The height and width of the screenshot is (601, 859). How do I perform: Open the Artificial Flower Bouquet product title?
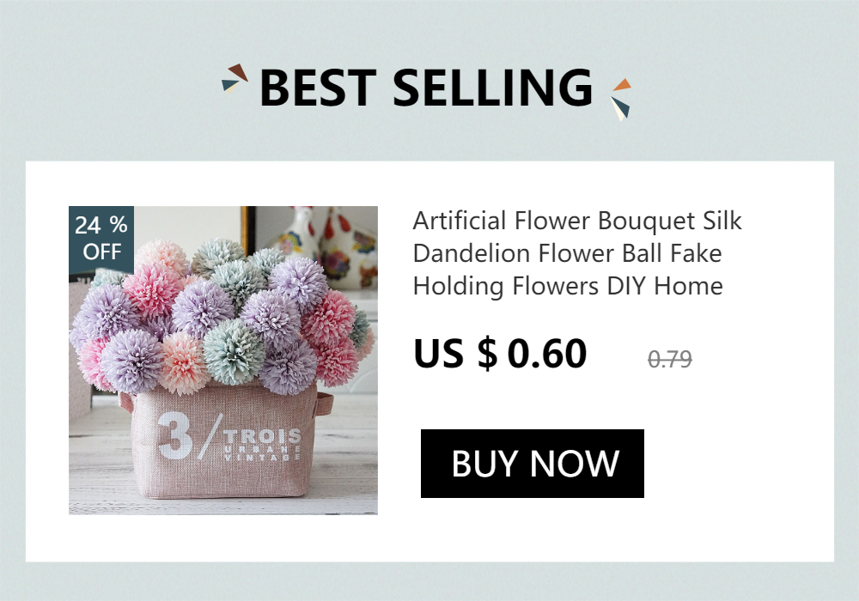click(x=577, y=253)
